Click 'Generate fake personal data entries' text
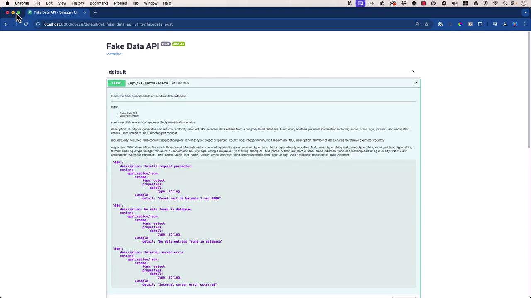531x298 pixels. [149, 96]
